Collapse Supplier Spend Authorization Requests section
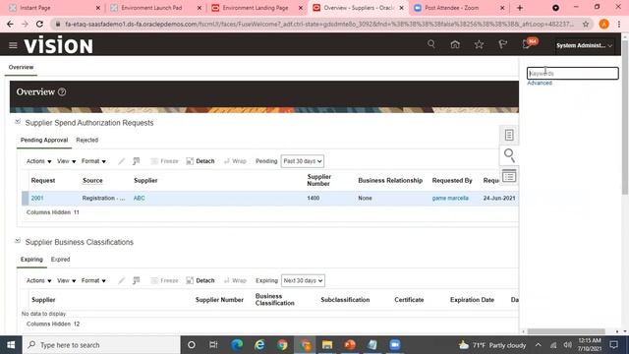Viewport: 629px width, 354px height. (x=18, y=121)
